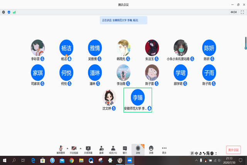Enter fullscreen using top-right expand icon

tap(242, 12)
